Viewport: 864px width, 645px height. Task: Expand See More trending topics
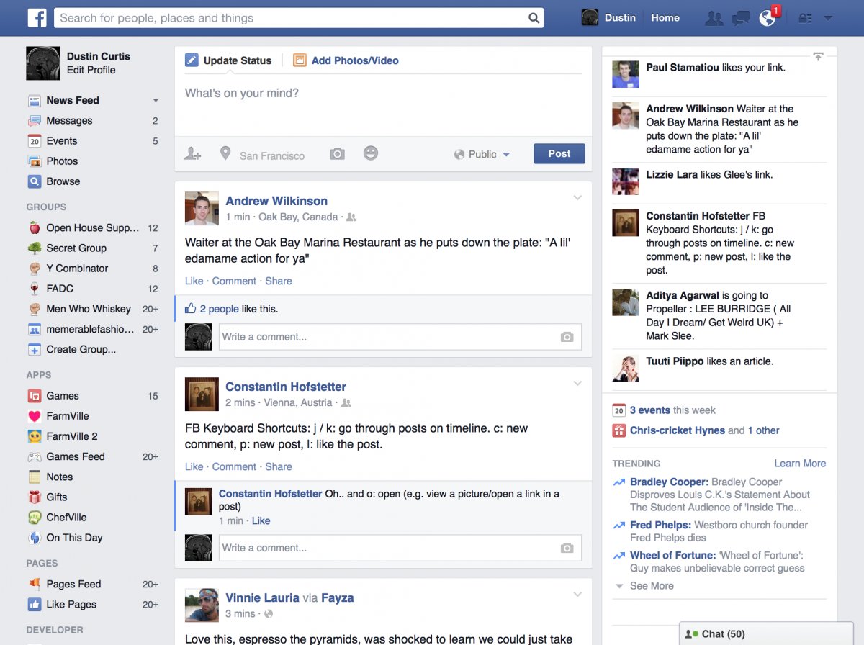point(651,586)
